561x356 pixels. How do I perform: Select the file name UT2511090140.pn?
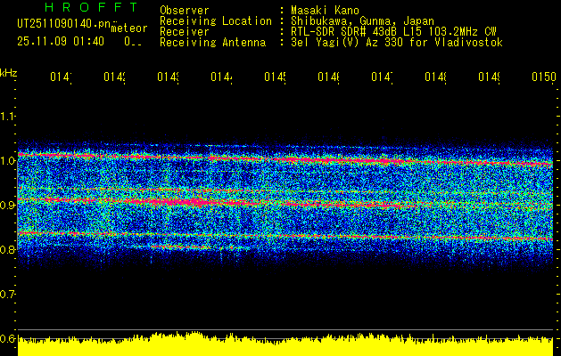coord(64,24)
